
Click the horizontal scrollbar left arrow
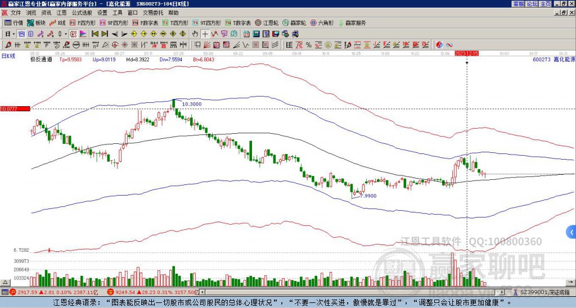coord(202,292)
